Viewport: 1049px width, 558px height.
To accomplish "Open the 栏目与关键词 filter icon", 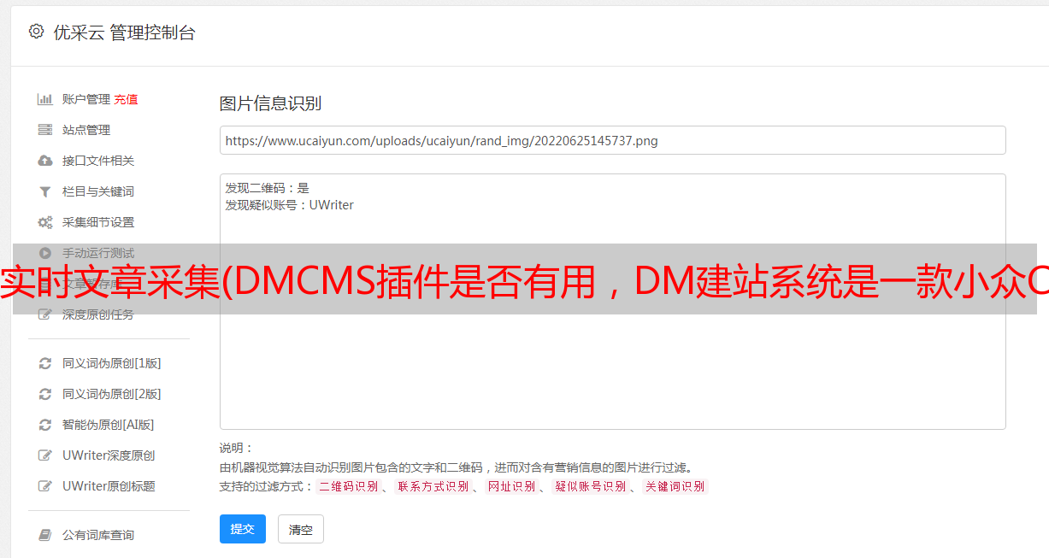I will tap(45, 191).
